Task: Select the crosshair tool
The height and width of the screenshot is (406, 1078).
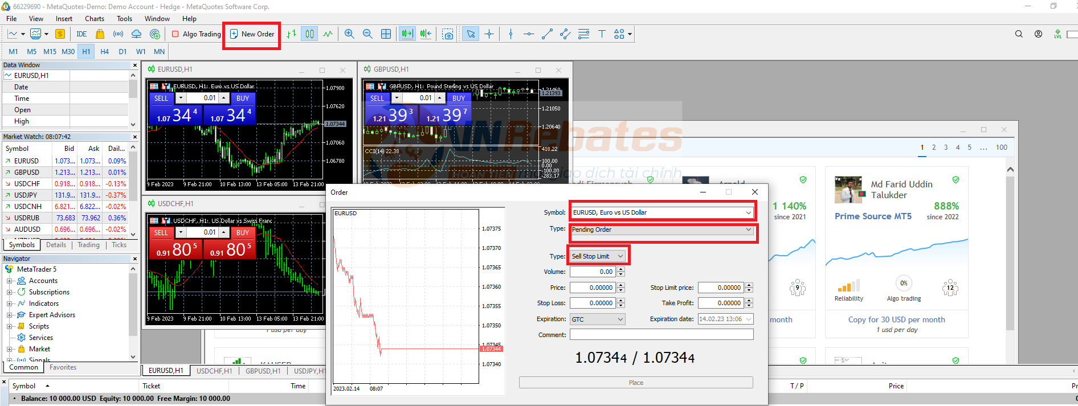Action: click(x=489, y=34)
